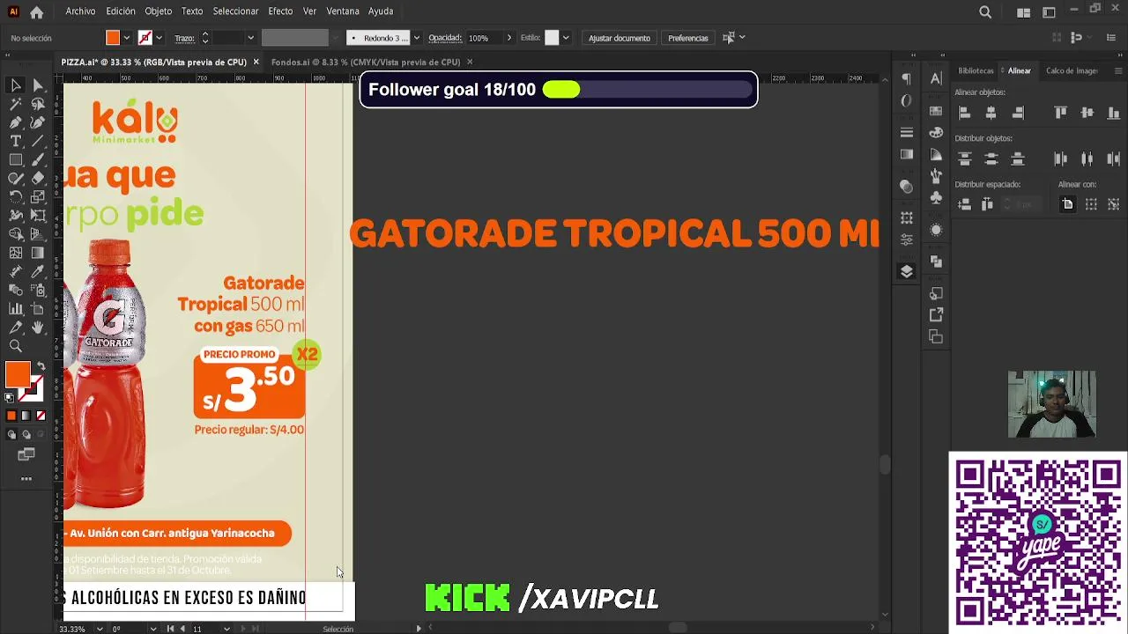
Task: Swap fill and stroke colors arrow
Action: [x=41, y=366]
